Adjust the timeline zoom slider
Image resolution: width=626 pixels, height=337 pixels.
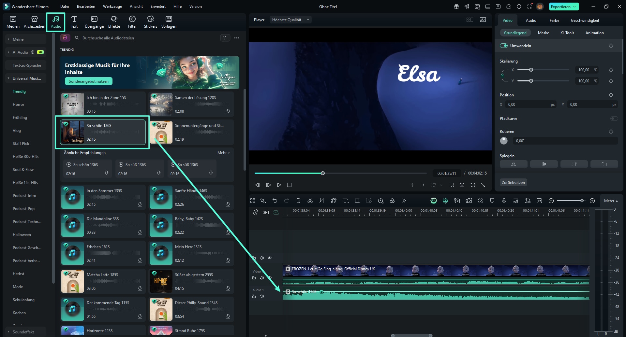pyautogui.click(x=582, y=201)
